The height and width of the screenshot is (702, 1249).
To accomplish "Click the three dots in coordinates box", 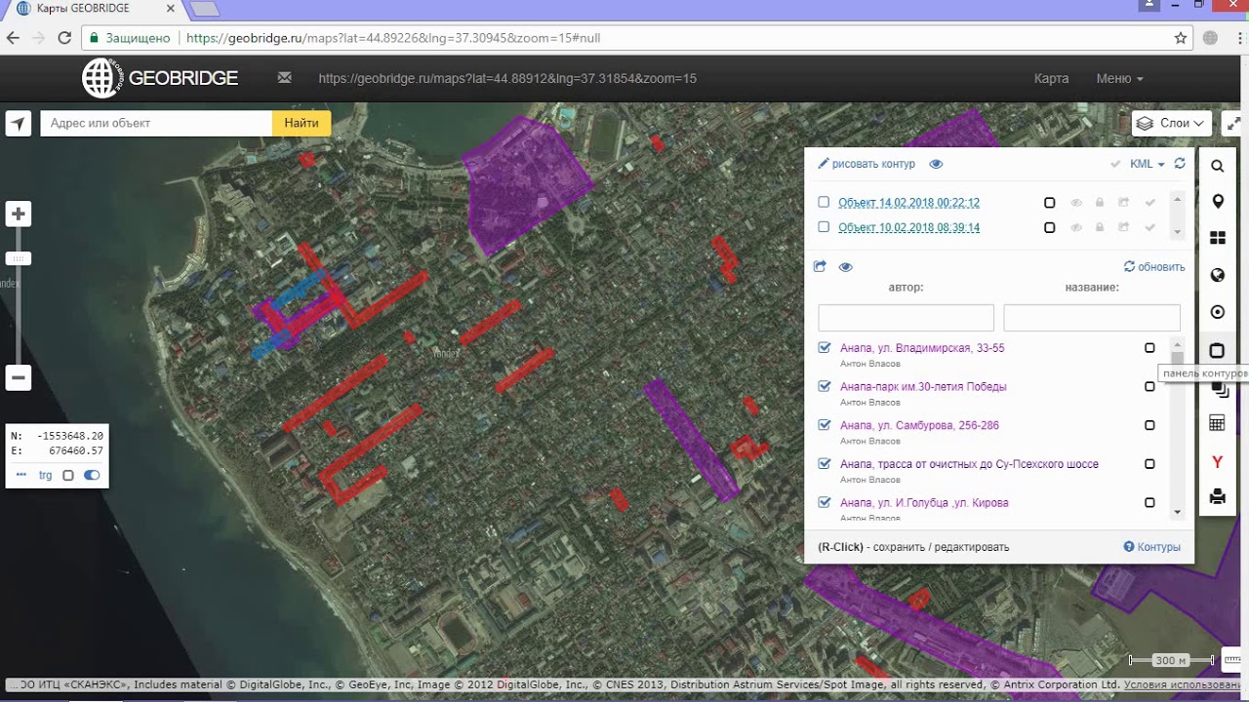I will [21, 475].
